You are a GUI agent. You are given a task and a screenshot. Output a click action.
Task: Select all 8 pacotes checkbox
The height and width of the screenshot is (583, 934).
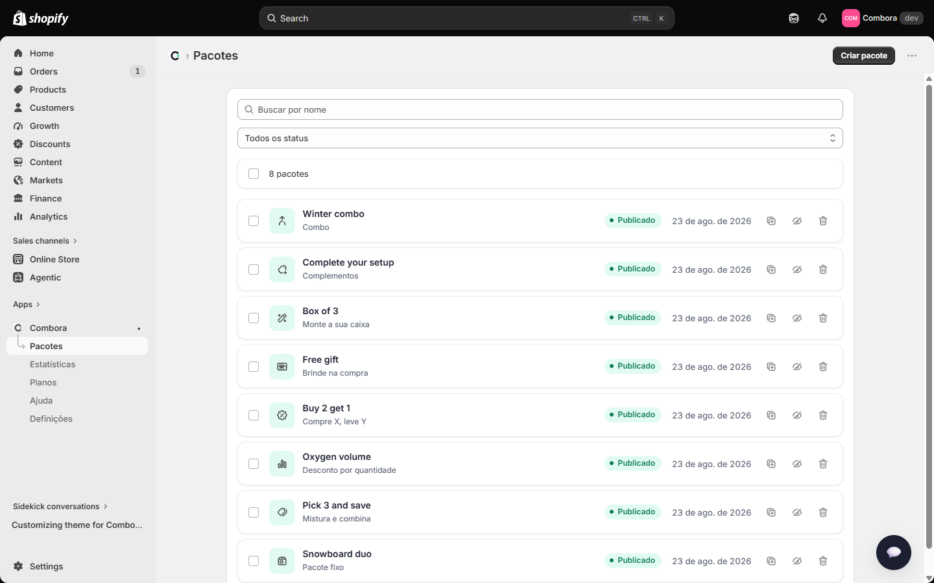[254, 174]
